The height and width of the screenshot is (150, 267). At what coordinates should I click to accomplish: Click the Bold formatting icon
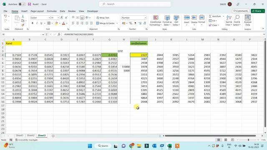coord(33,23)
